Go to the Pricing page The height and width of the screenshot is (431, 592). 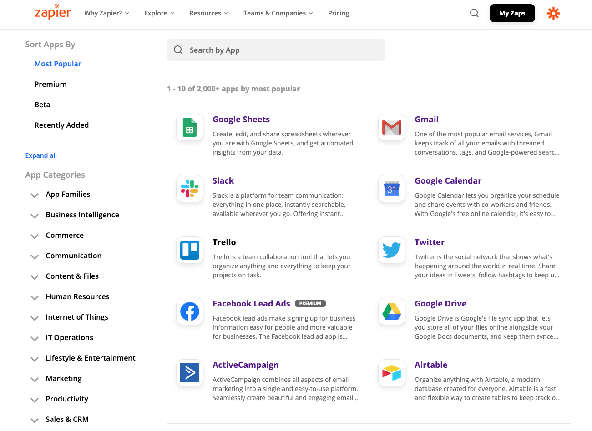pyautogui.click(x=339, y=13)
